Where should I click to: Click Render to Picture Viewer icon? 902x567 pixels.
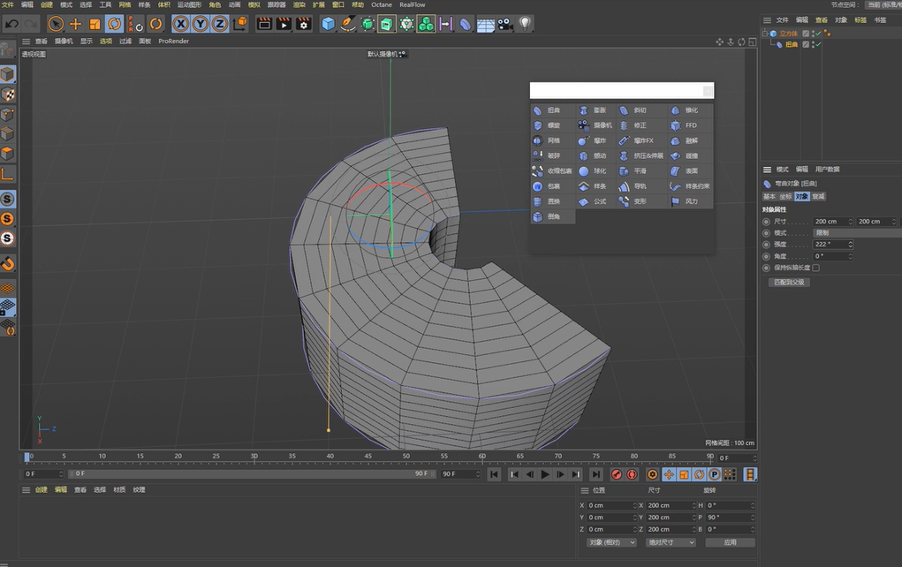coord(284,24)
